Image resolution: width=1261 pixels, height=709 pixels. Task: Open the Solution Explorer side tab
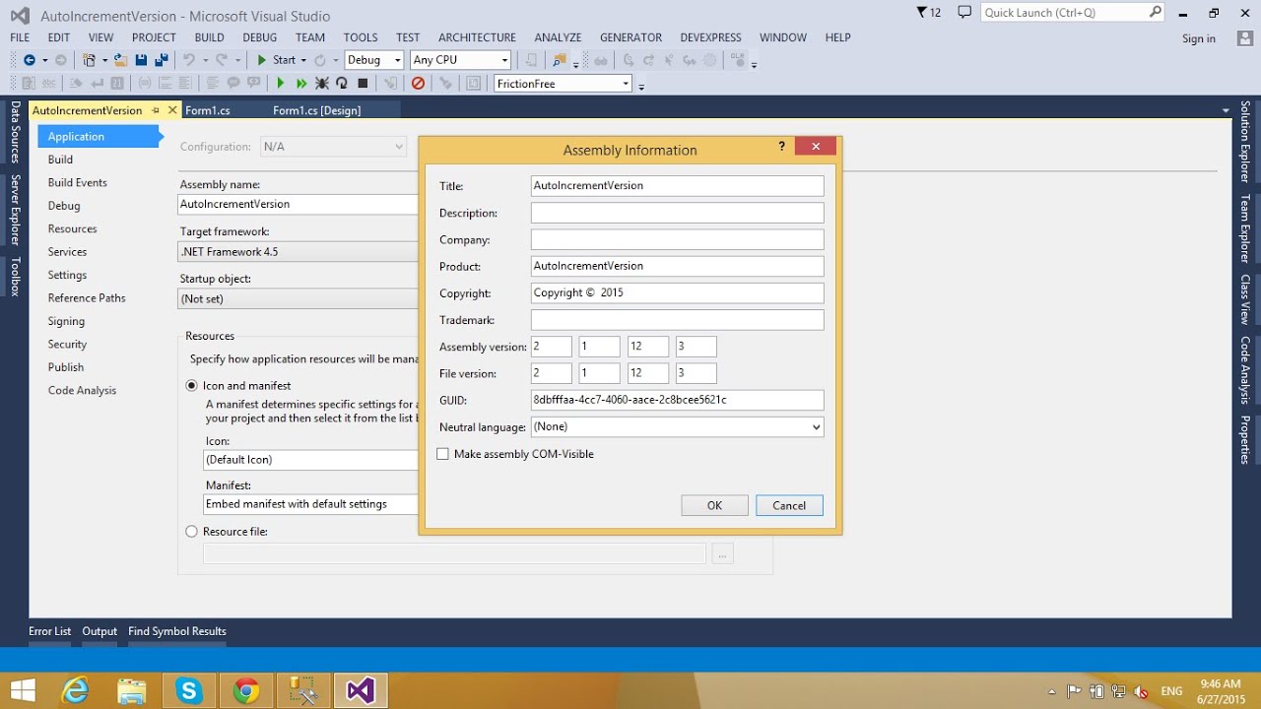[x=1245, y=142]
